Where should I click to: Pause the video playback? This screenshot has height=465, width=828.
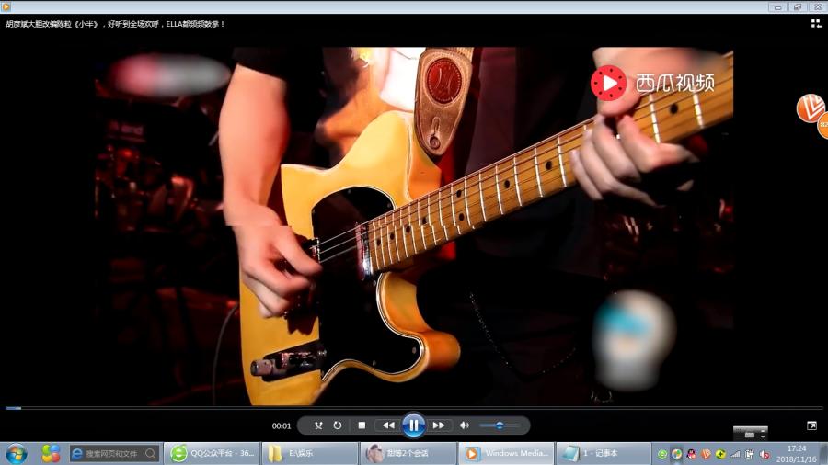coord(413,425)
